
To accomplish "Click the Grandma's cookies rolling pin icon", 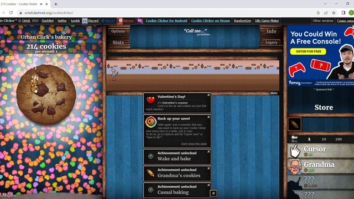I will pos(150,173).
